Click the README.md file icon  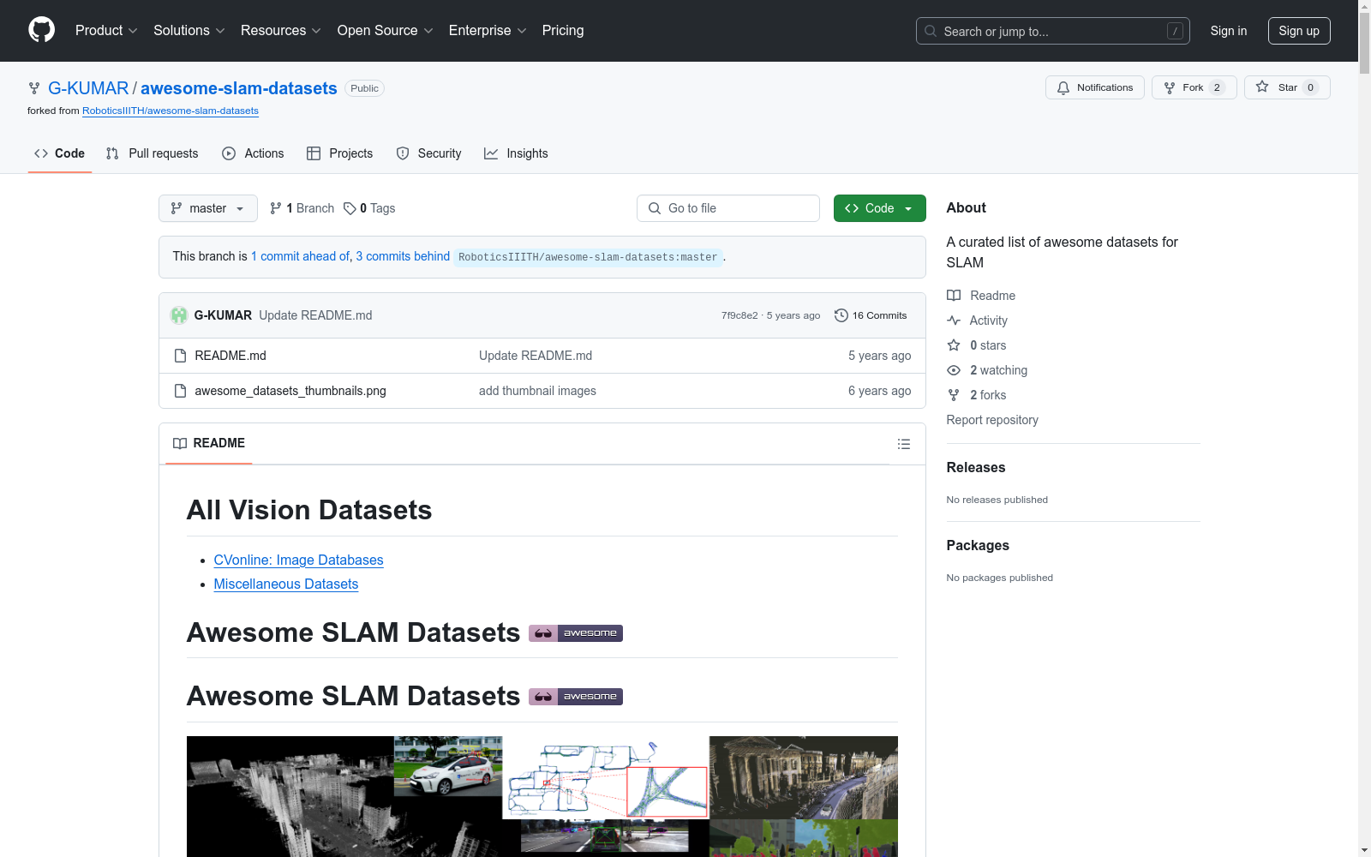(180, 356)
